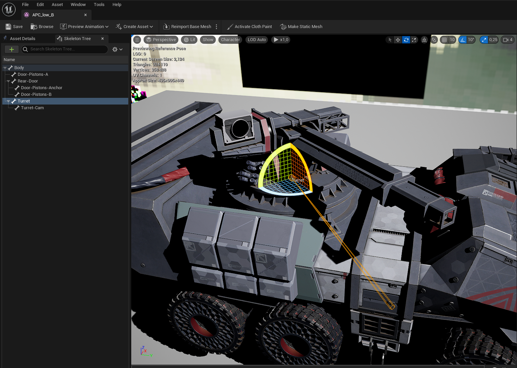Open the Show menu in viewport
This screenshot has width=517, height=368.
208,40
